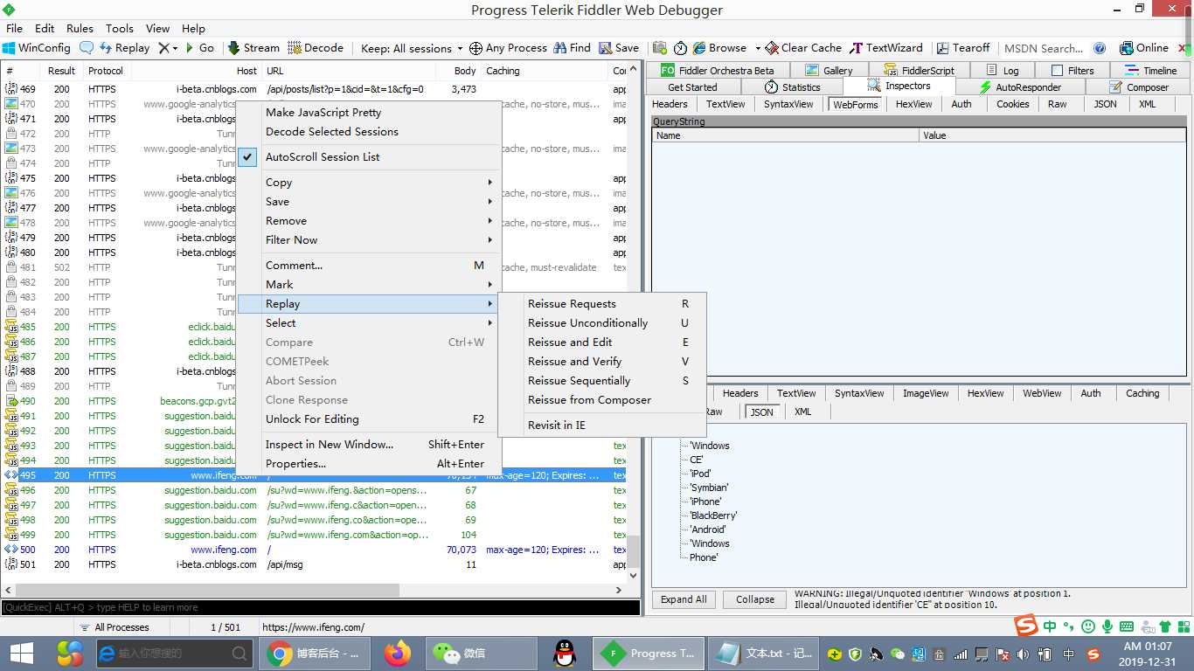Switch to response Caching tab
This screenshot has height=671, width=1194.
click(x=1142, y=393)
